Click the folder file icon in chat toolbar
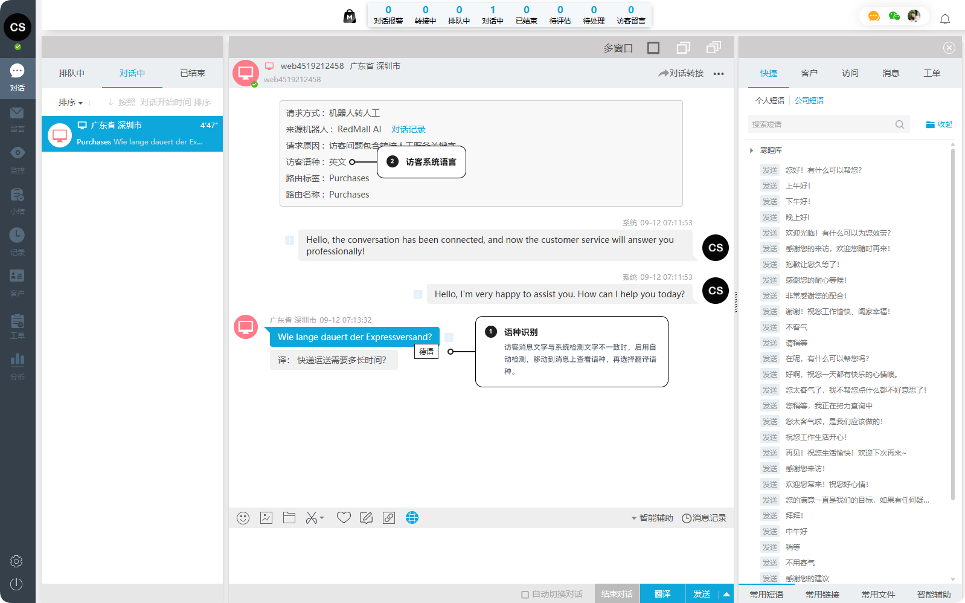Image resolution: width=965 pixels, height=603 pixels. coord(289,518)
